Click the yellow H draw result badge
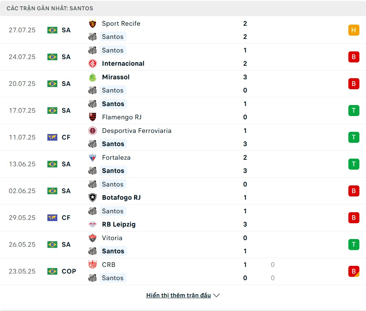366x311 pixels. point(354,30)
